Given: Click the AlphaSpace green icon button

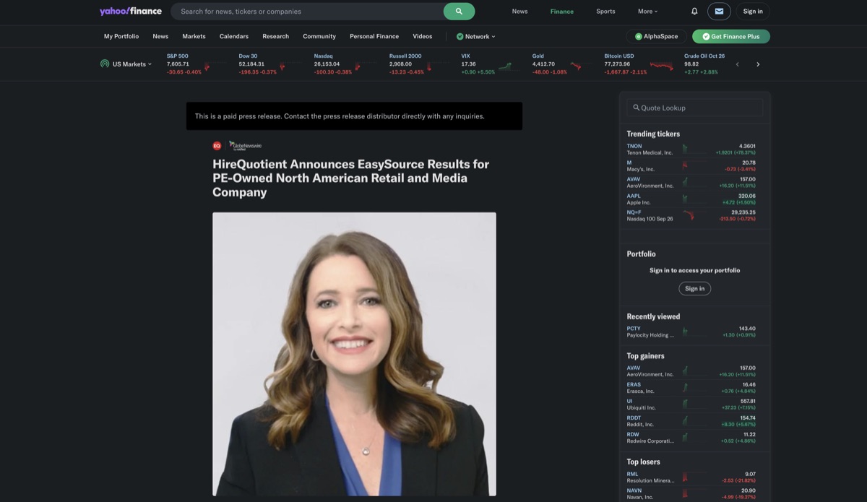Looking at the screenshot, I should 656,36.
